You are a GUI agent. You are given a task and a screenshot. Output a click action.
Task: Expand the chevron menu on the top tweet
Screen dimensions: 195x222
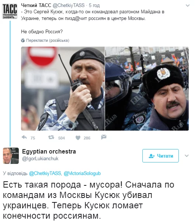click(188, 6)
